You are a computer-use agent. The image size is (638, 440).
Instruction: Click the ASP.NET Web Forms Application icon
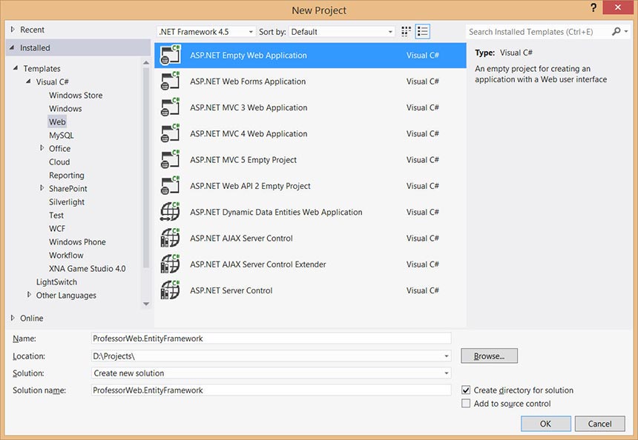coord(170,81)
